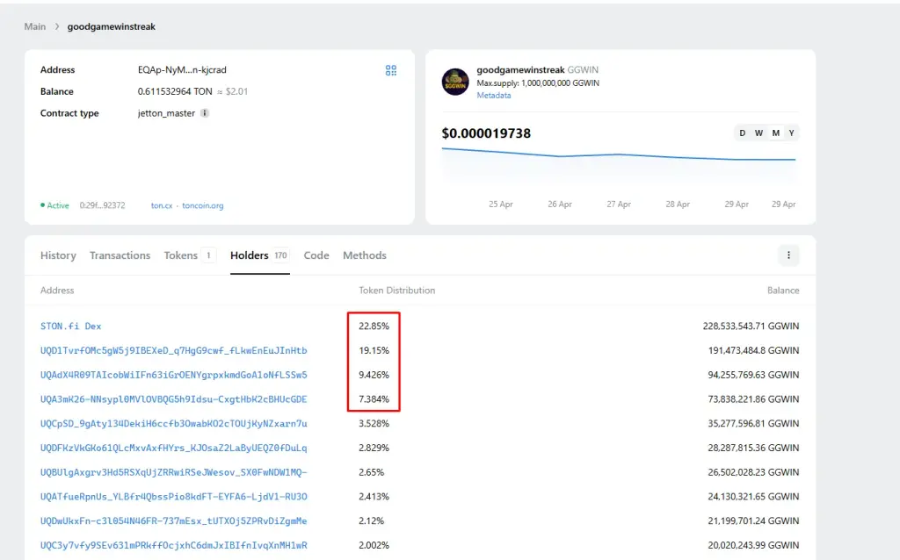Click the 228,533,543.71 GGWIN balance
Screen dimensions: 900x560
click(751, 326)
